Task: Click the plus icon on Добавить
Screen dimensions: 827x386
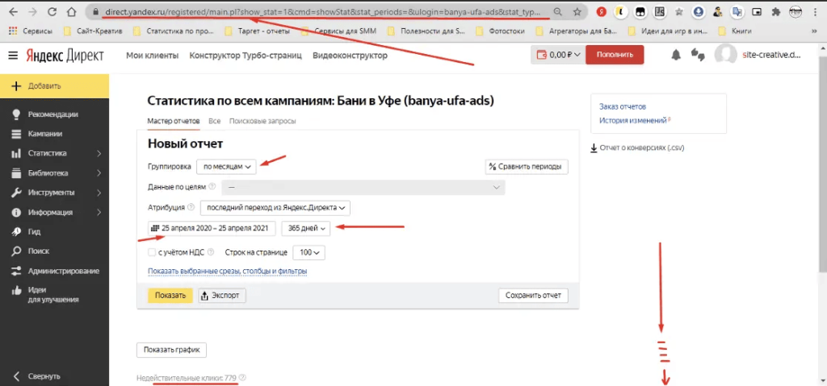Action: [17, 86]
